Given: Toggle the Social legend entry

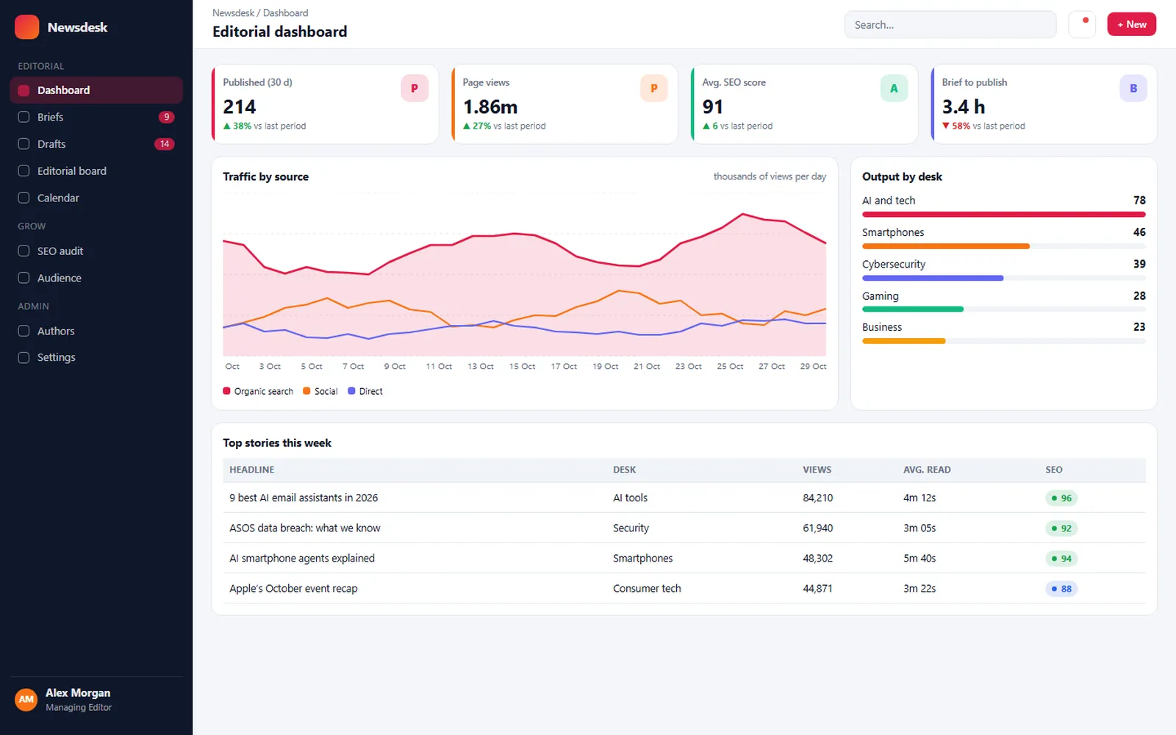Looking at the screenshot, I should (x=320, y=391).
